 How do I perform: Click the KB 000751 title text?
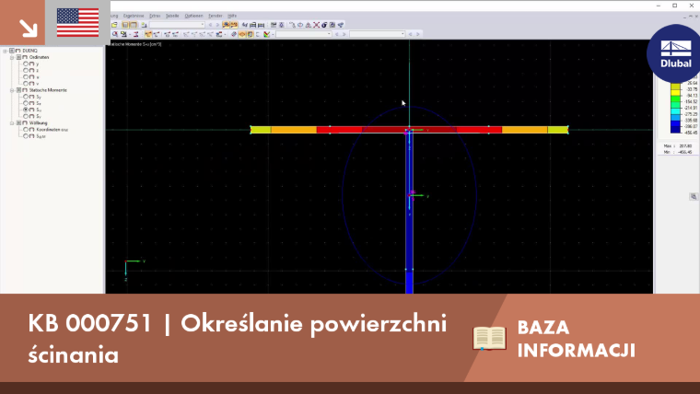[89, 323]
